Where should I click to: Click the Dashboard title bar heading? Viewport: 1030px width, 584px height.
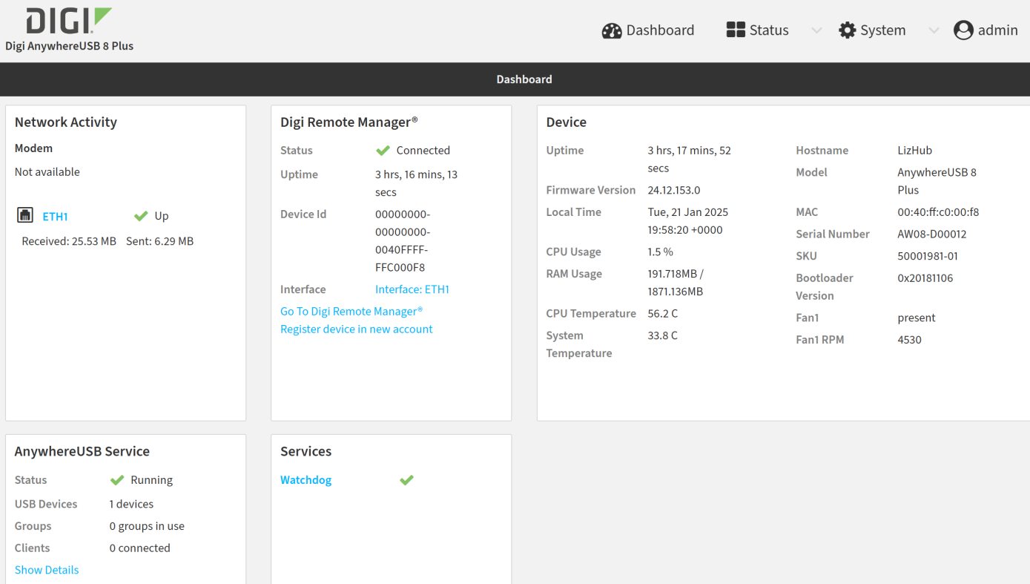tap(524, 79)
